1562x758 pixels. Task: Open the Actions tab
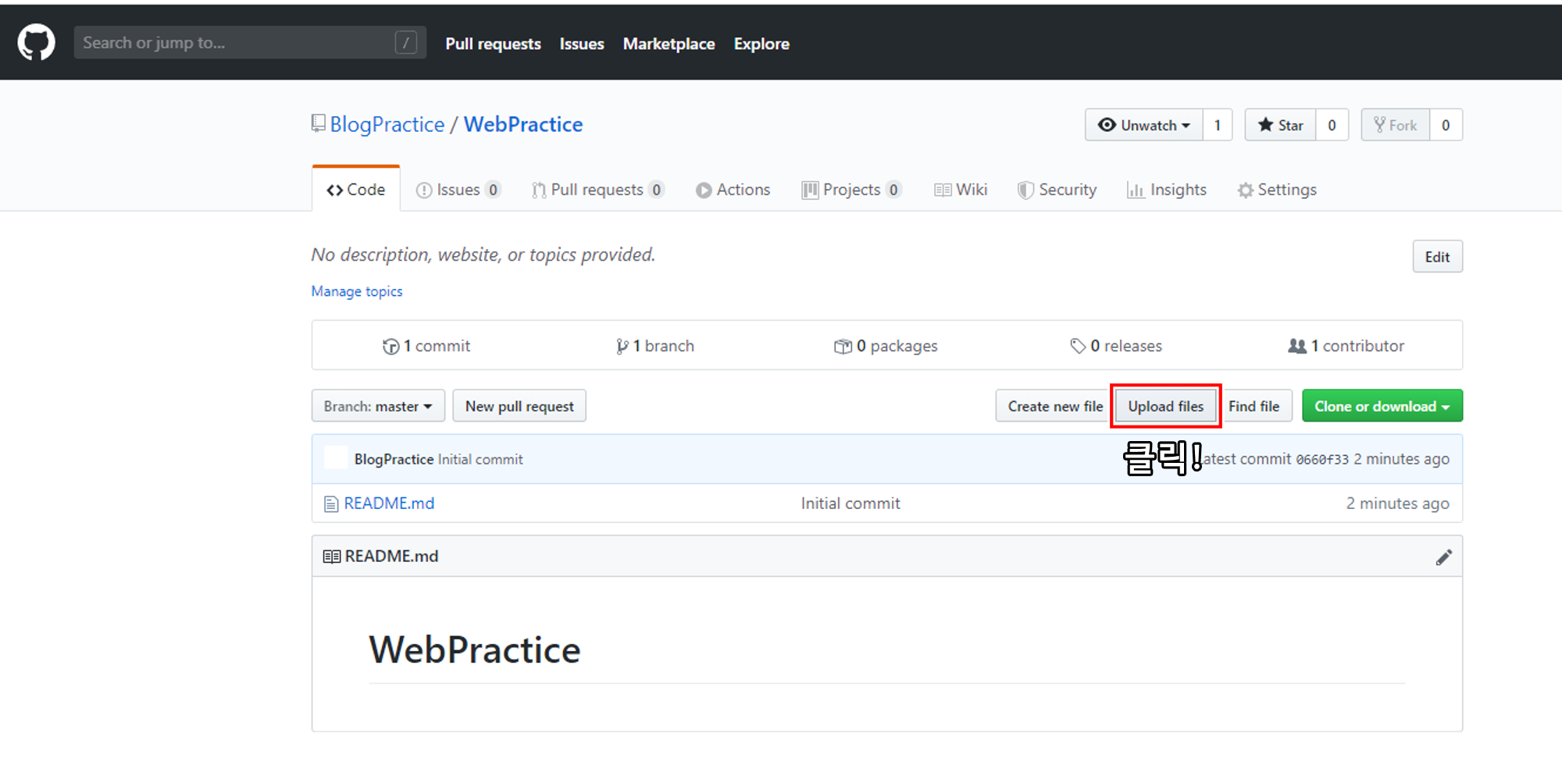(733, 190)
